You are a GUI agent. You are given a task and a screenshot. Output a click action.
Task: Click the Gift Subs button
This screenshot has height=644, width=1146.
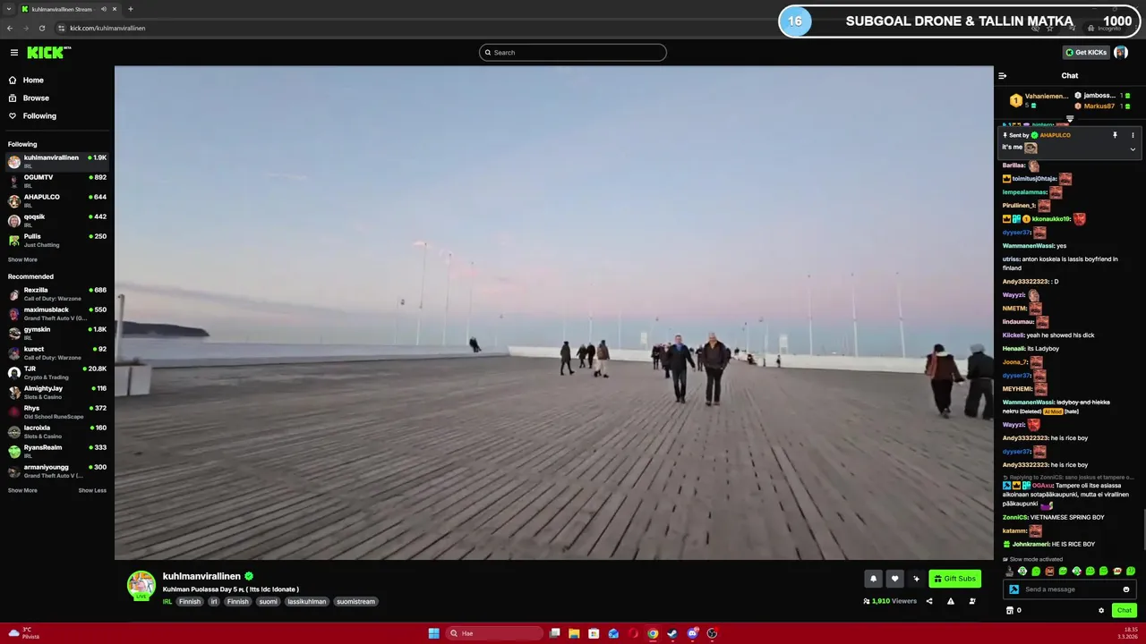point(954,579)
